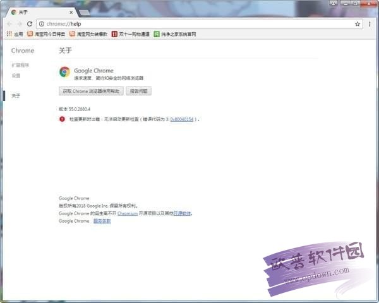Click the red update error icon

click(x=62, y=119)
